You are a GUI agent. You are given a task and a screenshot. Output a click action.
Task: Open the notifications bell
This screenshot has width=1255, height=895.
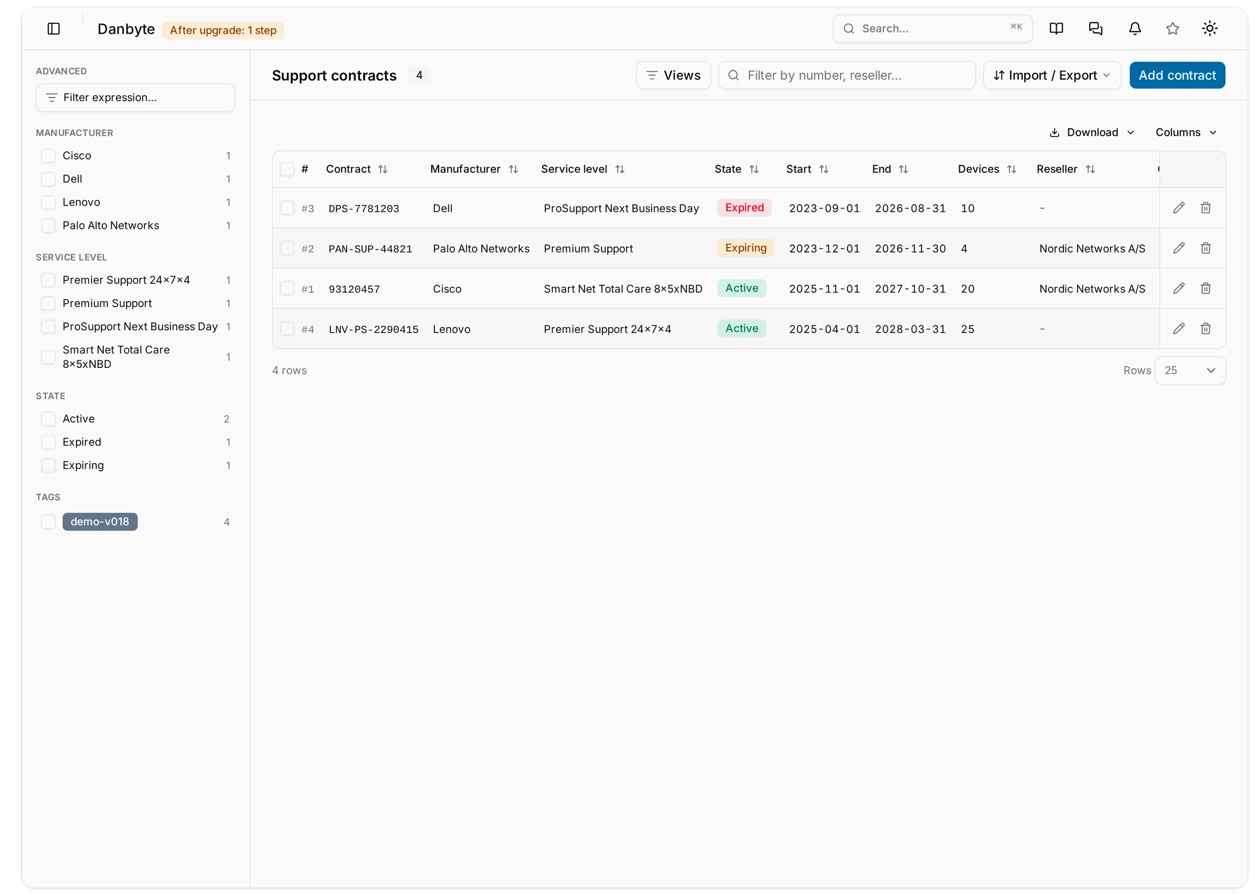[x=1135, y=28]
